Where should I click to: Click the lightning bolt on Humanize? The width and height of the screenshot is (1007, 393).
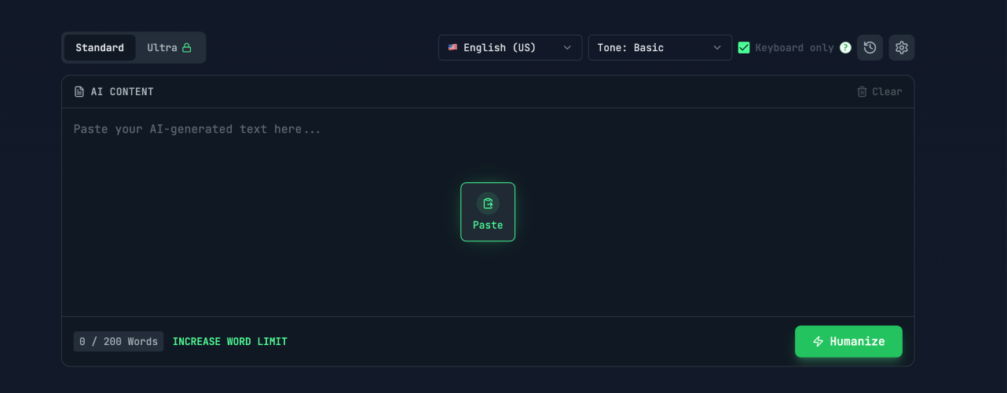pos(818,342)
